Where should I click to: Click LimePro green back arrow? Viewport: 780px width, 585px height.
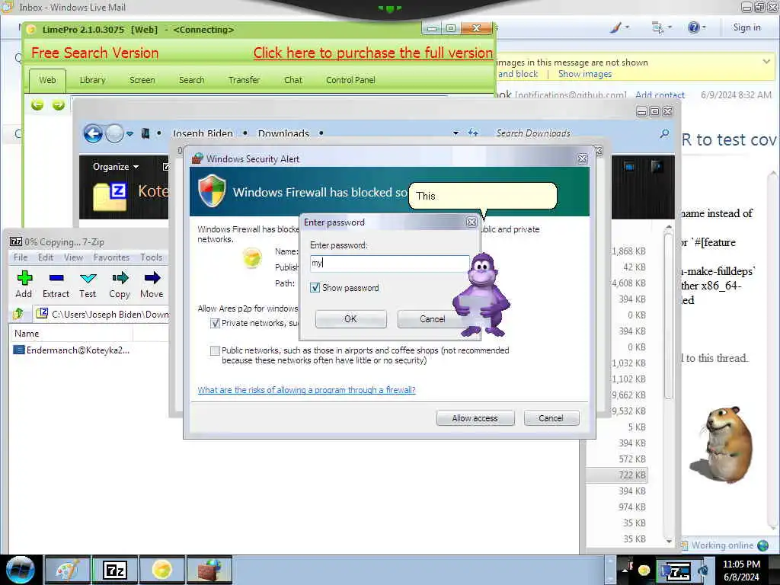[37, 105]
